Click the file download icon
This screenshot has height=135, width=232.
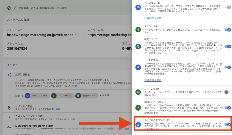[138, 125]
